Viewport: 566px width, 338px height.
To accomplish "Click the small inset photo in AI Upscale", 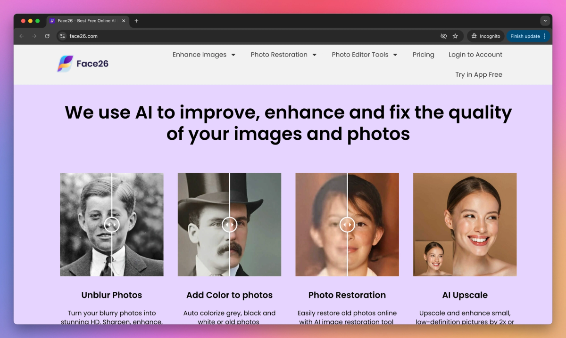I will (433, 258).
